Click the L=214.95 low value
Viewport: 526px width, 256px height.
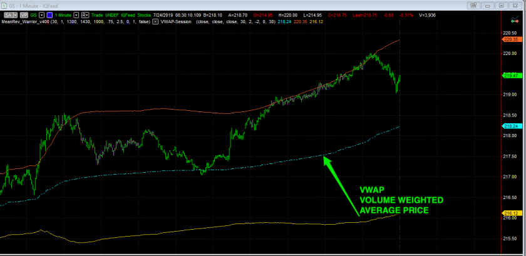pos(312,15)
